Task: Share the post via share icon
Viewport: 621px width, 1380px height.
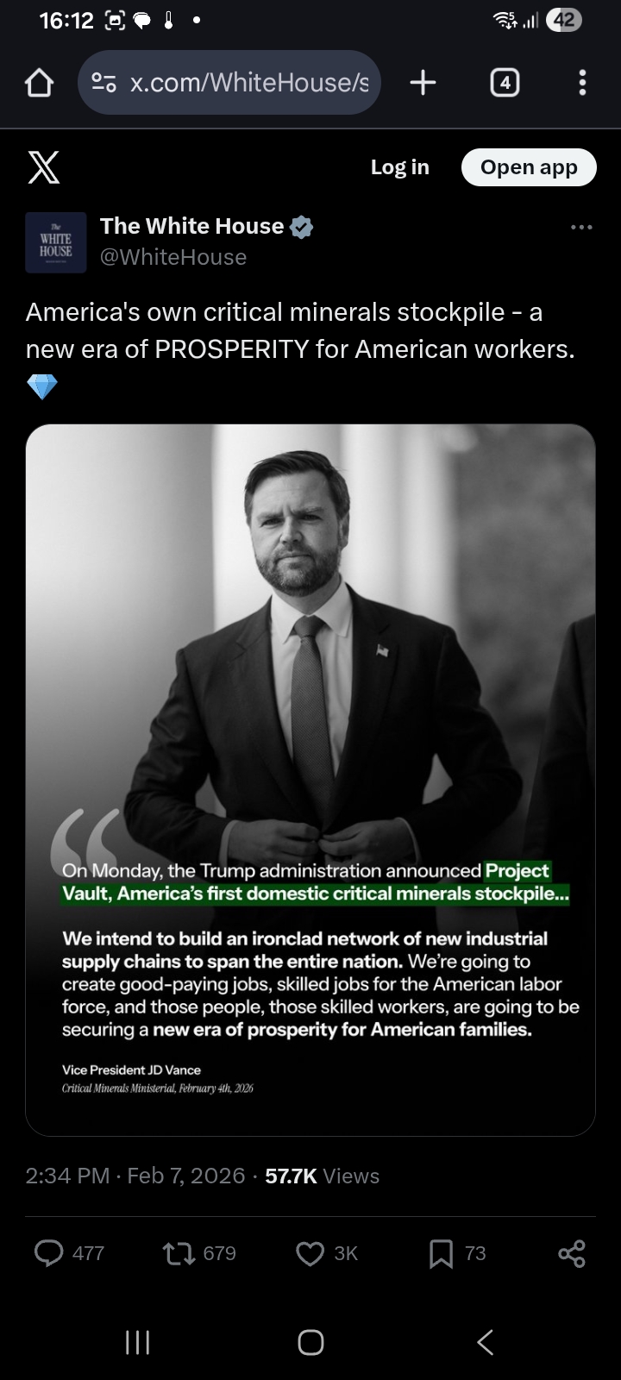Action: tap(571, 1252)
